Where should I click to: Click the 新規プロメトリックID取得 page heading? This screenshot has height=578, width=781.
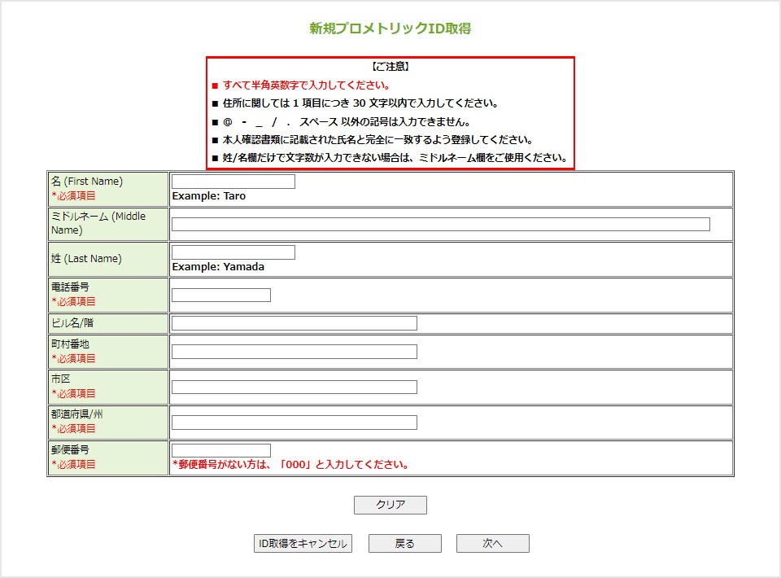(x=390, y=28)
